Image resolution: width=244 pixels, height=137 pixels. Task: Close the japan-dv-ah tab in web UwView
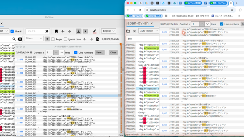pyautogui.click(x=152, y=24)
